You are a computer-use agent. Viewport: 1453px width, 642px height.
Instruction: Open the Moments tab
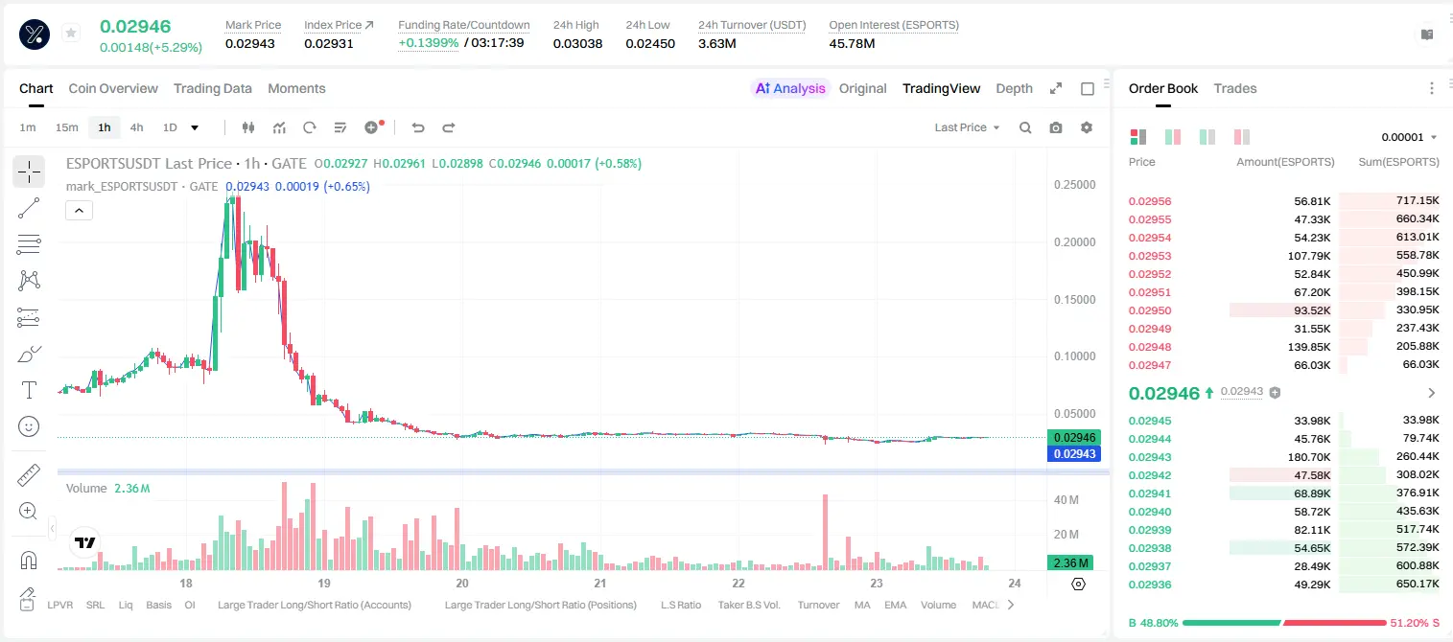pos(296,88)
